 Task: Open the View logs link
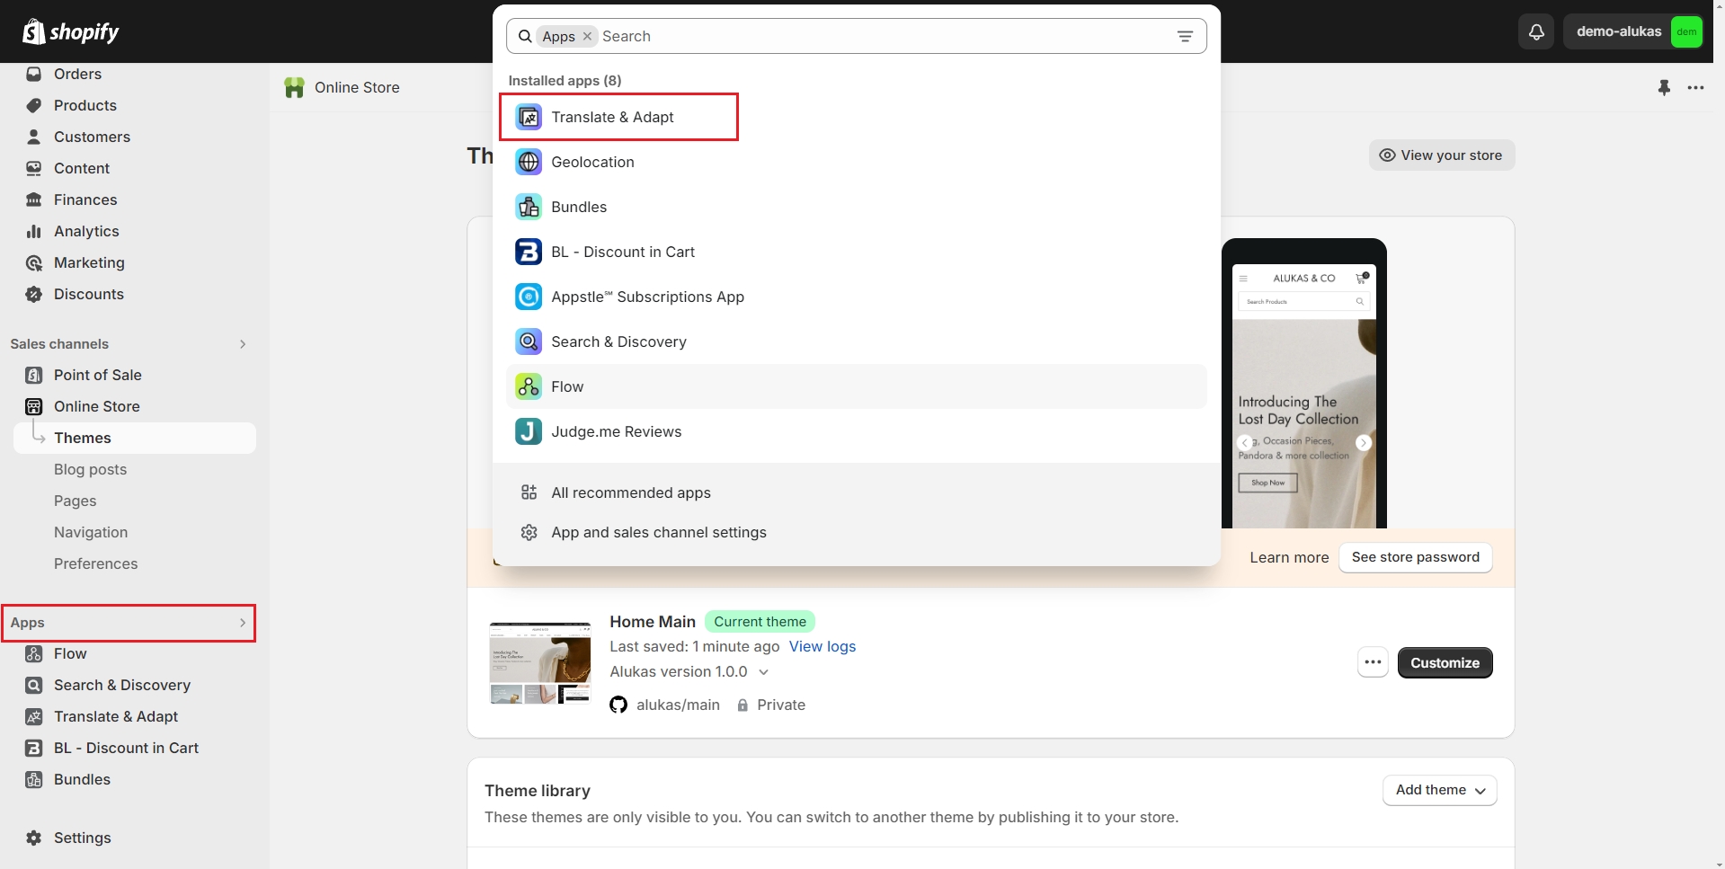pos(822,646)
